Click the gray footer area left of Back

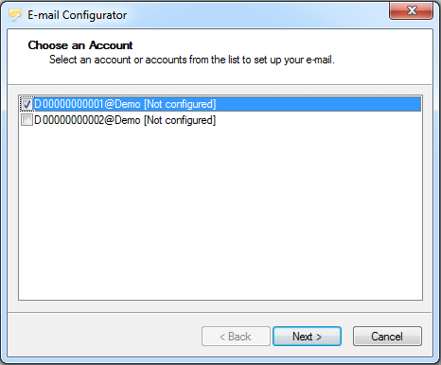tap(104, 337)
